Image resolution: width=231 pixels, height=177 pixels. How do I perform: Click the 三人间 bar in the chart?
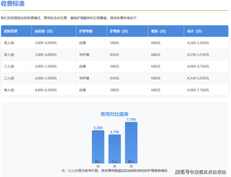115,149
